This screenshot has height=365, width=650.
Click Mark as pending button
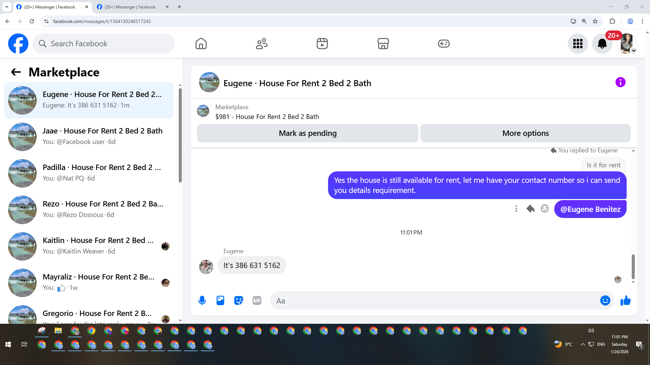pos(307,133)
